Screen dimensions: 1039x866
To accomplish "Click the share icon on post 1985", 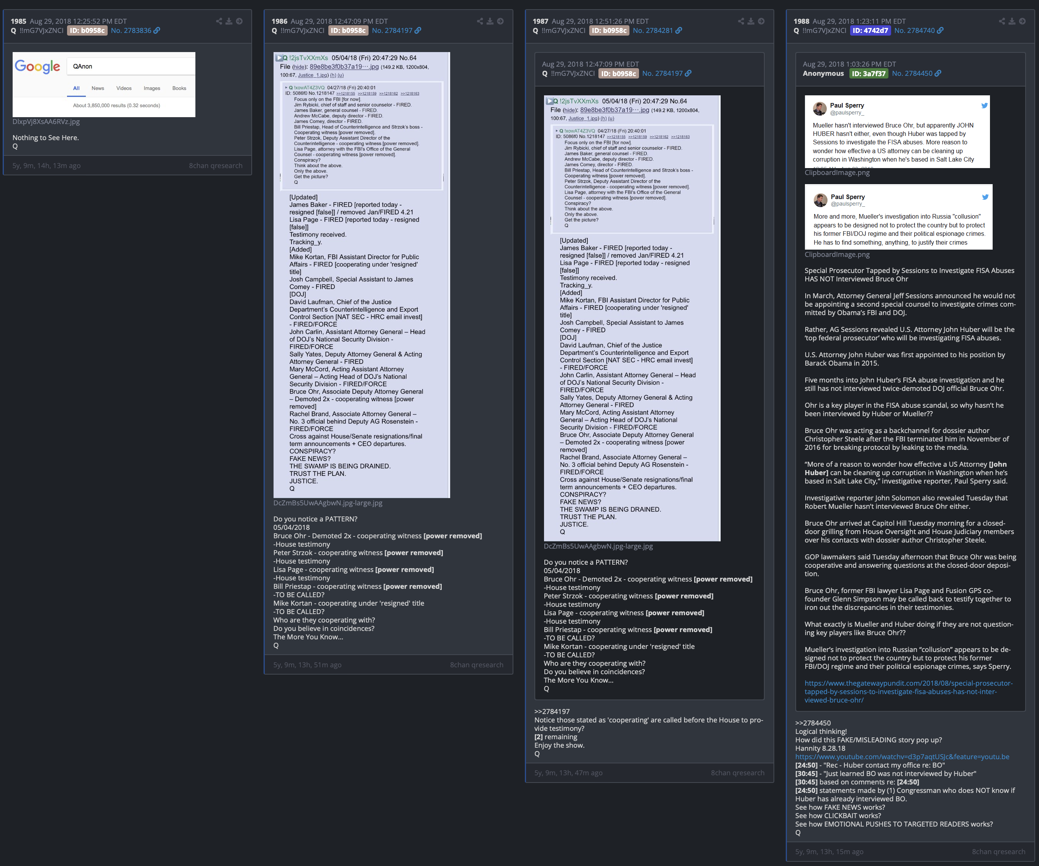I will point(219,21).
